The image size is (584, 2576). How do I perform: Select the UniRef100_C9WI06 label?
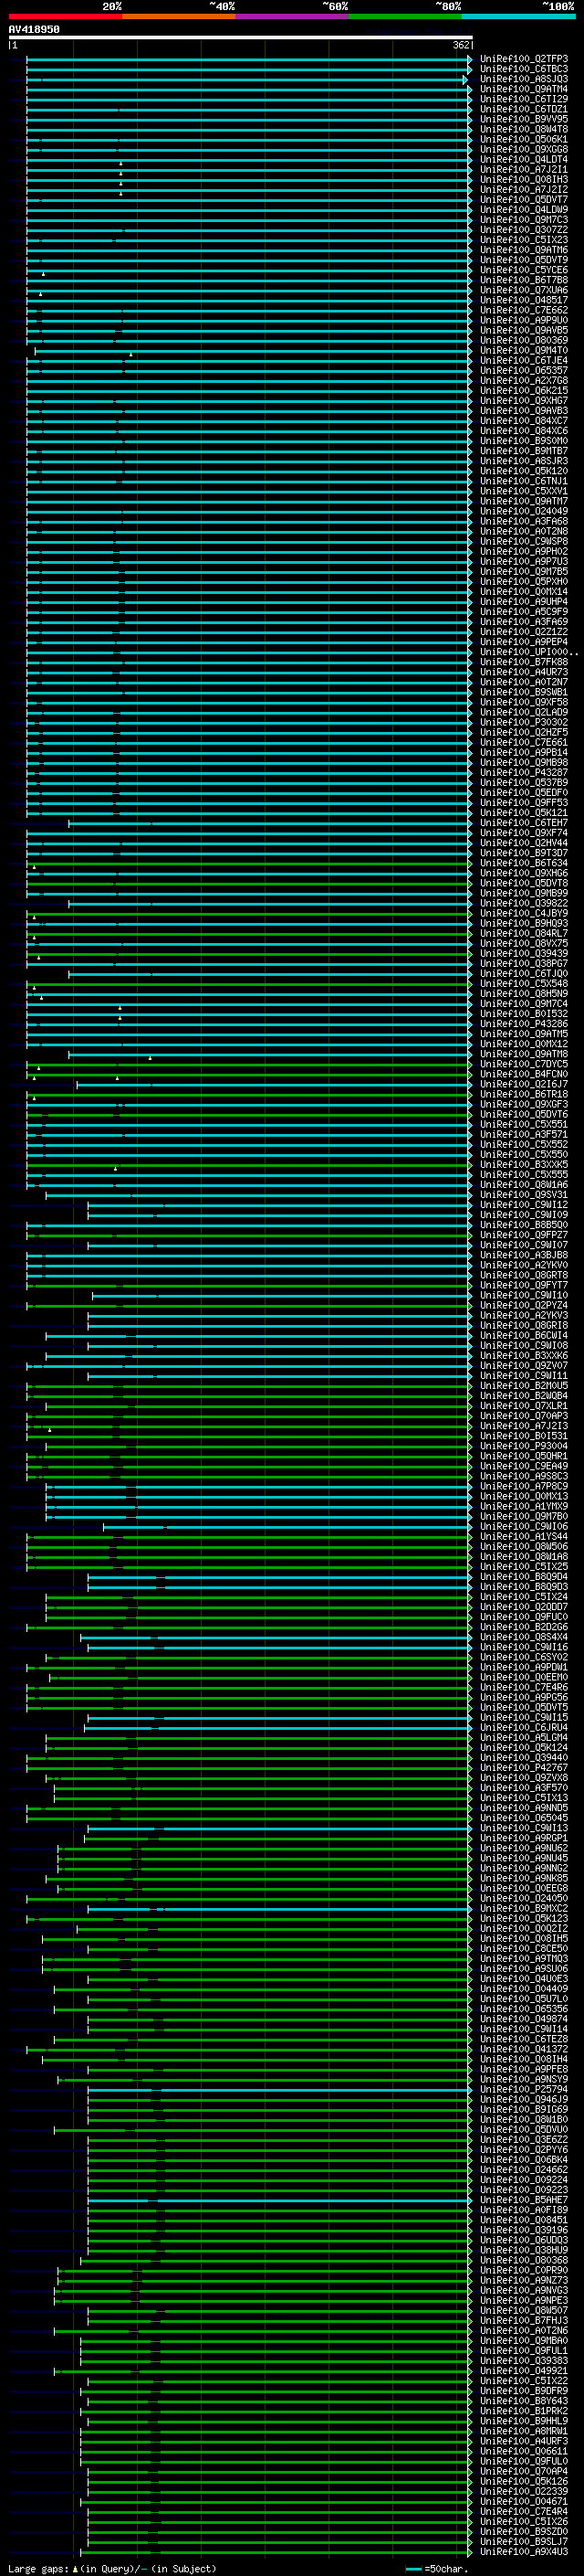coord(524,1526)
